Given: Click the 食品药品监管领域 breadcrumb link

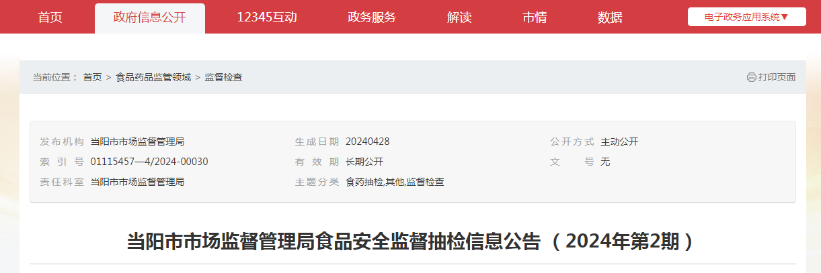Looking at the screenshot, I should pos(153,77).
